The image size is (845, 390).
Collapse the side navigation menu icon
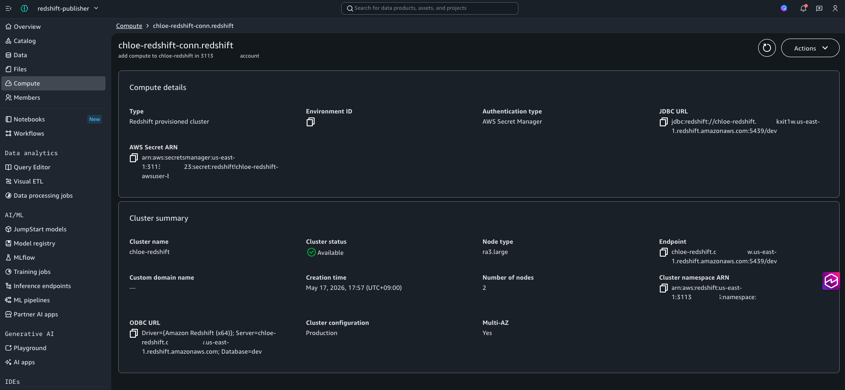pyautogui.click(x=8, y=8)
